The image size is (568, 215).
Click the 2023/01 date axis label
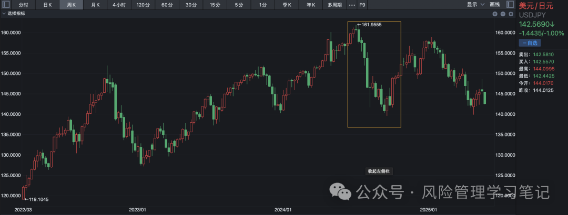[137, 210]
